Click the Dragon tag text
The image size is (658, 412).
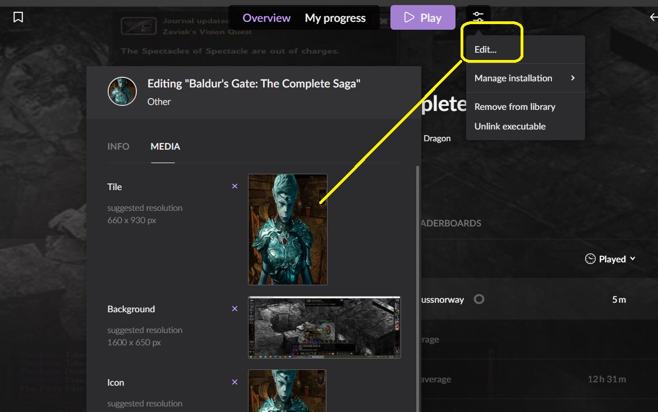point(437,138)
